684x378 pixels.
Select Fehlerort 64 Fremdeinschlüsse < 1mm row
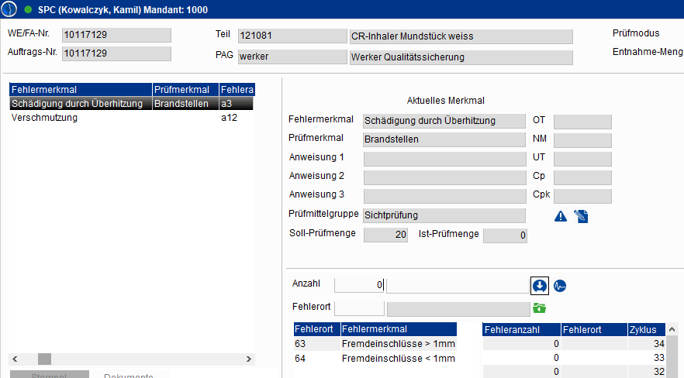coord(375,358)
